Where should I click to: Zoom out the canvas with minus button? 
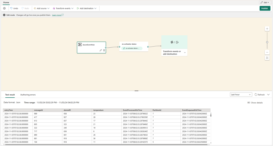267,52
